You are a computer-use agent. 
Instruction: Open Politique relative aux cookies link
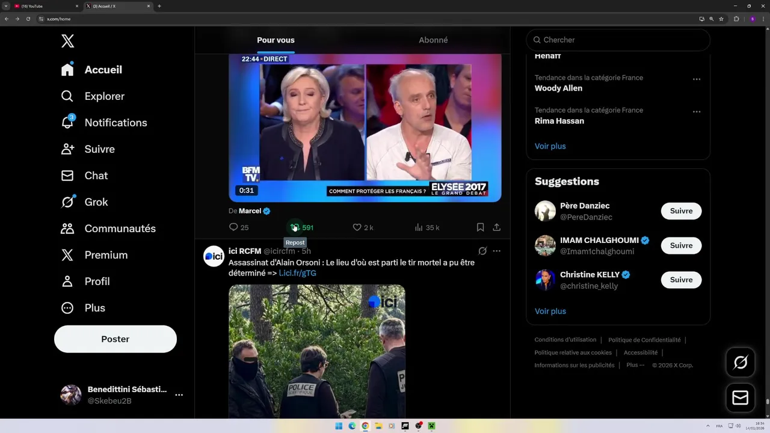point(573,352)
